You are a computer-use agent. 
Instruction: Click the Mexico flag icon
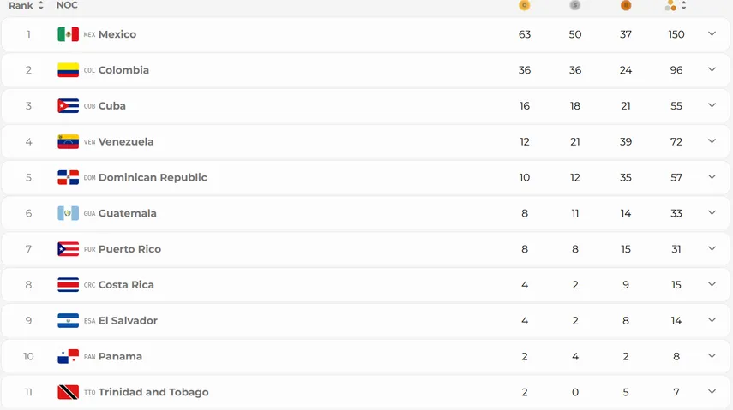coord(69,34)
